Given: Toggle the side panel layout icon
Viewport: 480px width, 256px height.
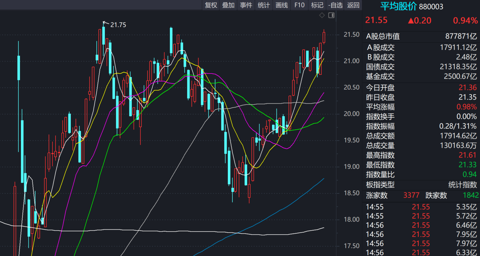Looking at the screenshot, I should 331,15.
